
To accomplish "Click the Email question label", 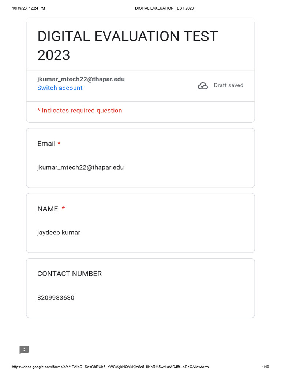I will (46, 144).
